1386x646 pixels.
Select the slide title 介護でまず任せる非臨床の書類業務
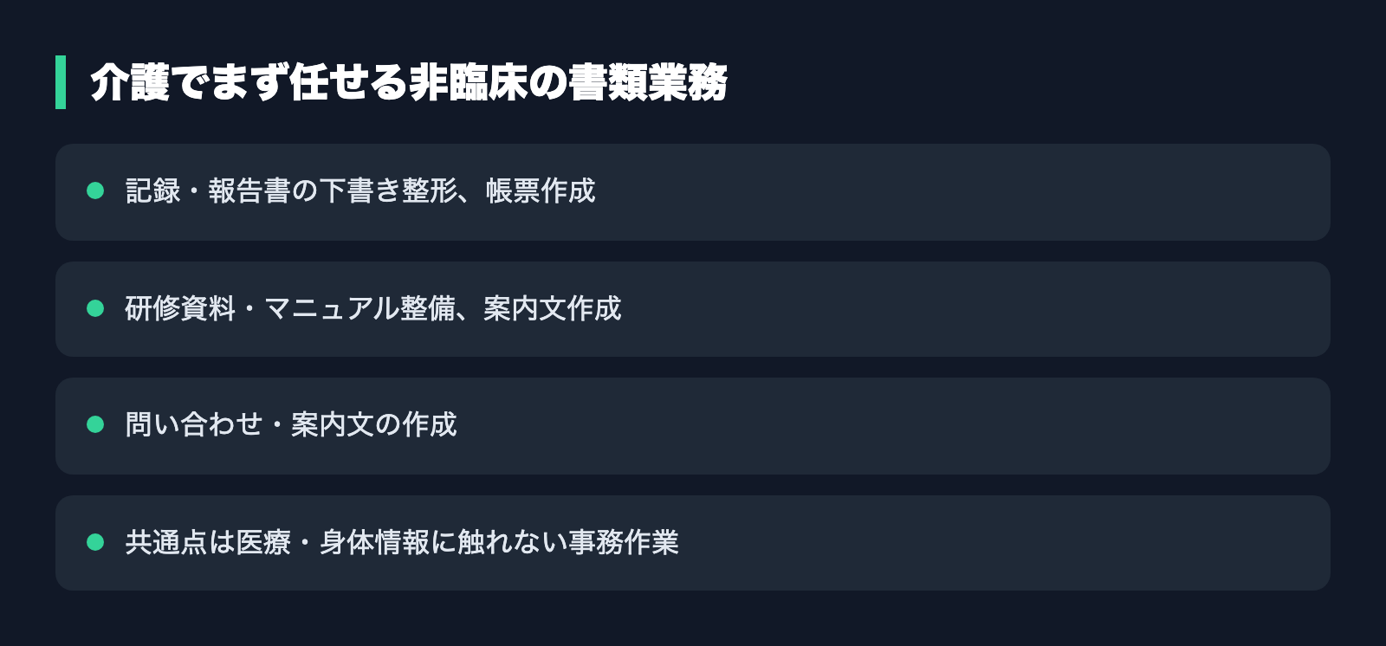coord(409,82)
